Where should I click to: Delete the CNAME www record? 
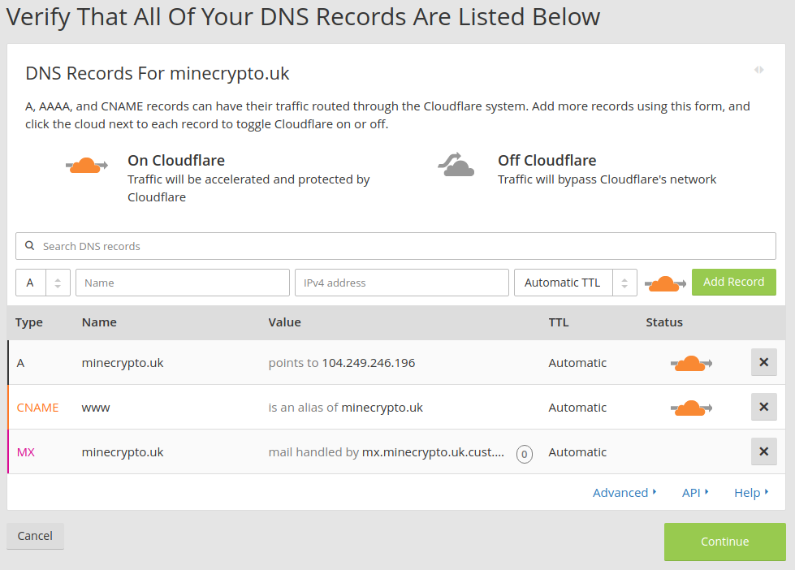(x=763, y=407)
